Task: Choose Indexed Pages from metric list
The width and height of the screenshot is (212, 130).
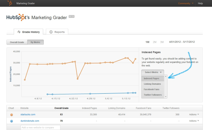Action: (153, 78)
